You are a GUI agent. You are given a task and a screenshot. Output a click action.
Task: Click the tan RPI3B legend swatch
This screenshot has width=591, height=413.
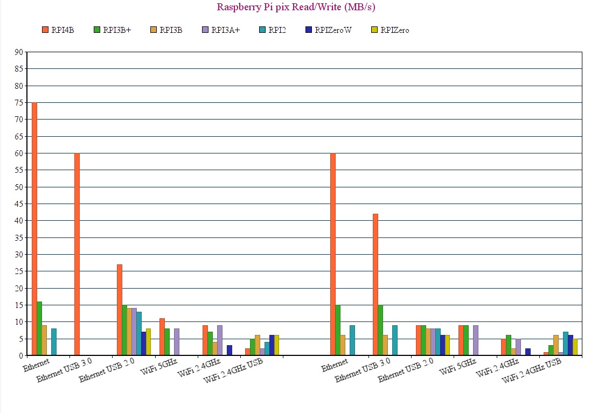pos(153,30)
